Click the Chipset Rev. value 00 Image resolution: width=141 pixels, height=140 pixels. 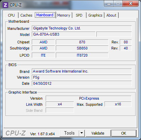click(126, 42)
